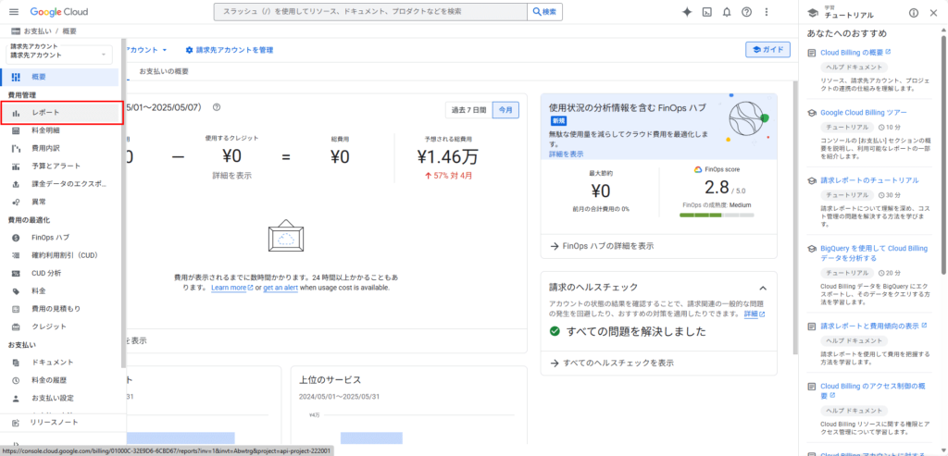The height and width of the screenshot is (456, 948).
Task: Open 請求レポートと費用傾向の表示 link
Action: coord(874,326)
